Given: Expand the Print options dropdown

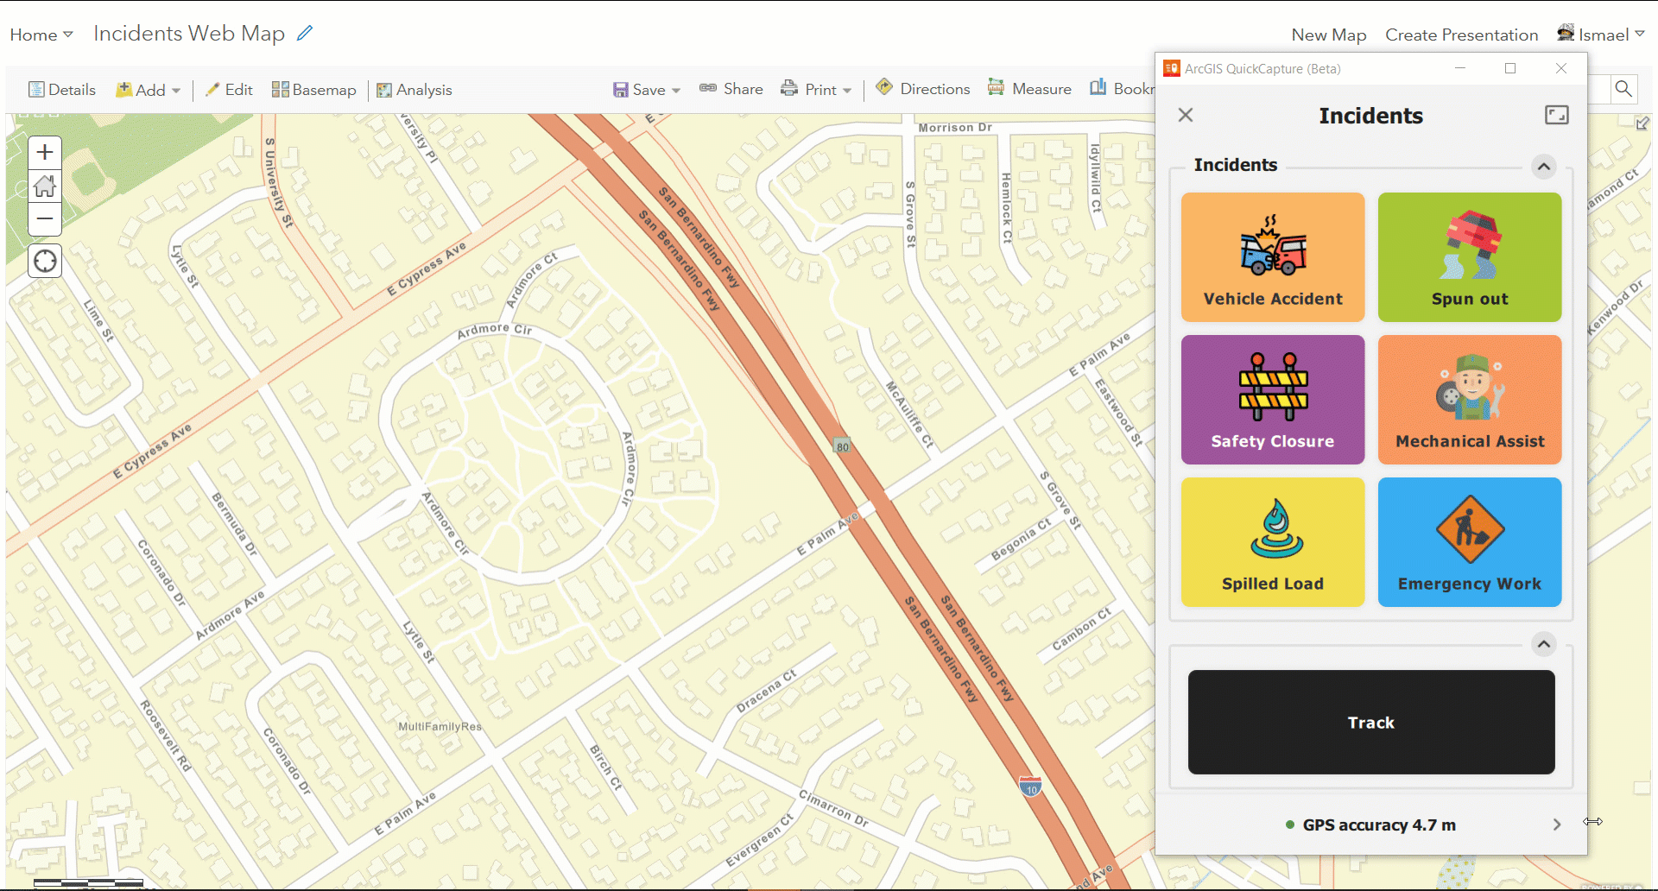Looking at the screenshot, I should (848, 90).
